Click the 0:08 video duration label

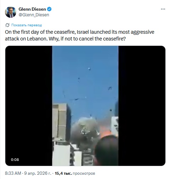pos(15,159)
